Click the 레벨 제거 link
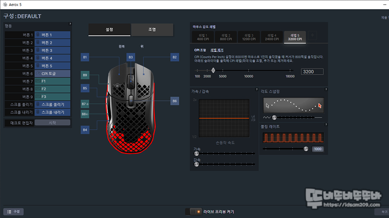Screen dimensions: 389x218 pos(217,50)
